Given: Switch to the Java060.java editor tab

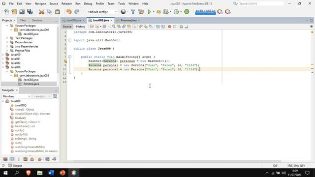Looking at the screenshot, I should click(x=73, y=20).
